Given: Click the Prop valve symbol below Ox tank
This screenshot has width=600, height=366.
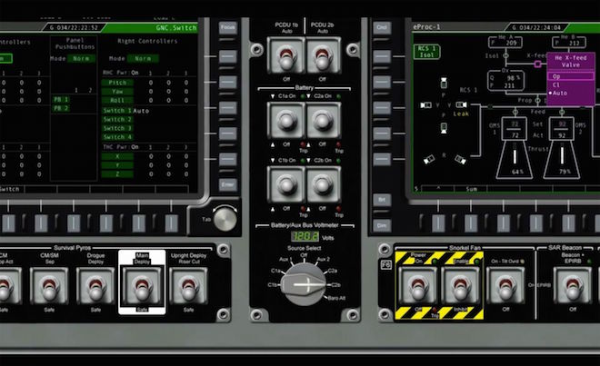Looking at the screenshot, I should tap(537, 101).
